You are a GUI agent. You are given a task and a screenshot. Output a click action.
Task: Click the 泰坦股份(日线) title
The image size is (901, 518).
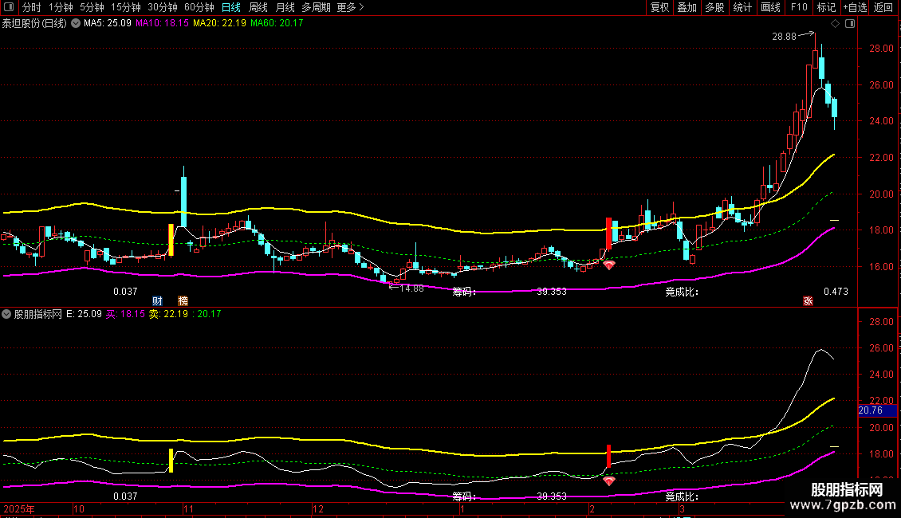pyautogui.click(x=34, y=24)
